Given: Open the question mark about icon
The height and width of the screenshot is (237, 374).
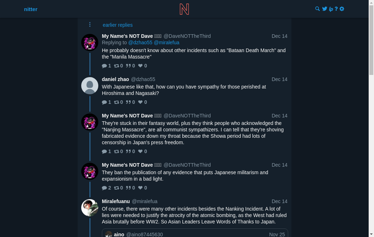Looking at the screenshot, I should pyautogui.click(x=336, y=9).
